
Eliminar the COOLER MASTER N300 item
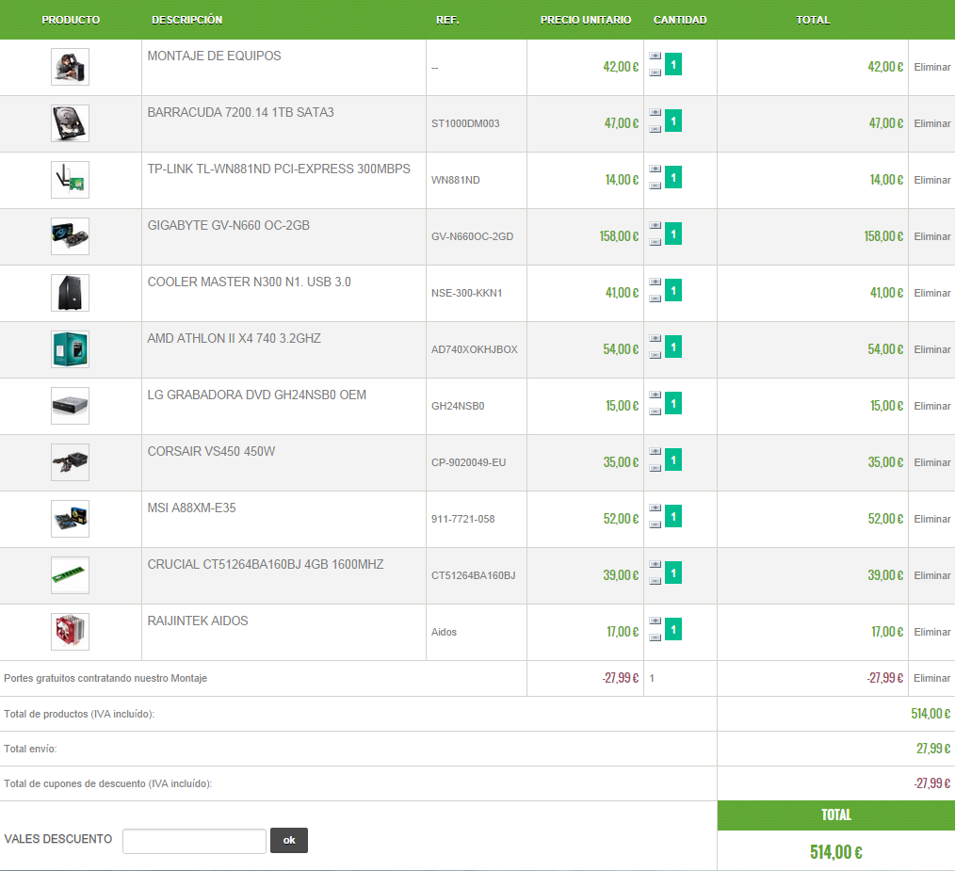click(x=931, y=293)
